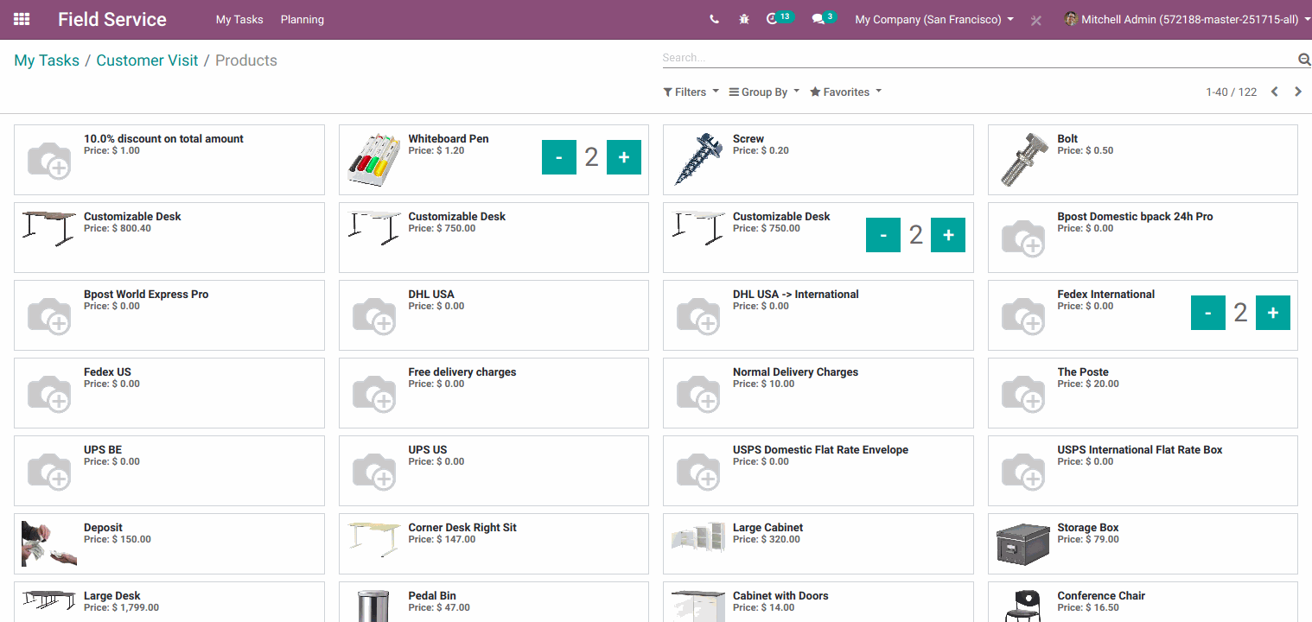Screen dimensions: 1312x622
Task: Open the Planning menu
Action: (302, 19)
